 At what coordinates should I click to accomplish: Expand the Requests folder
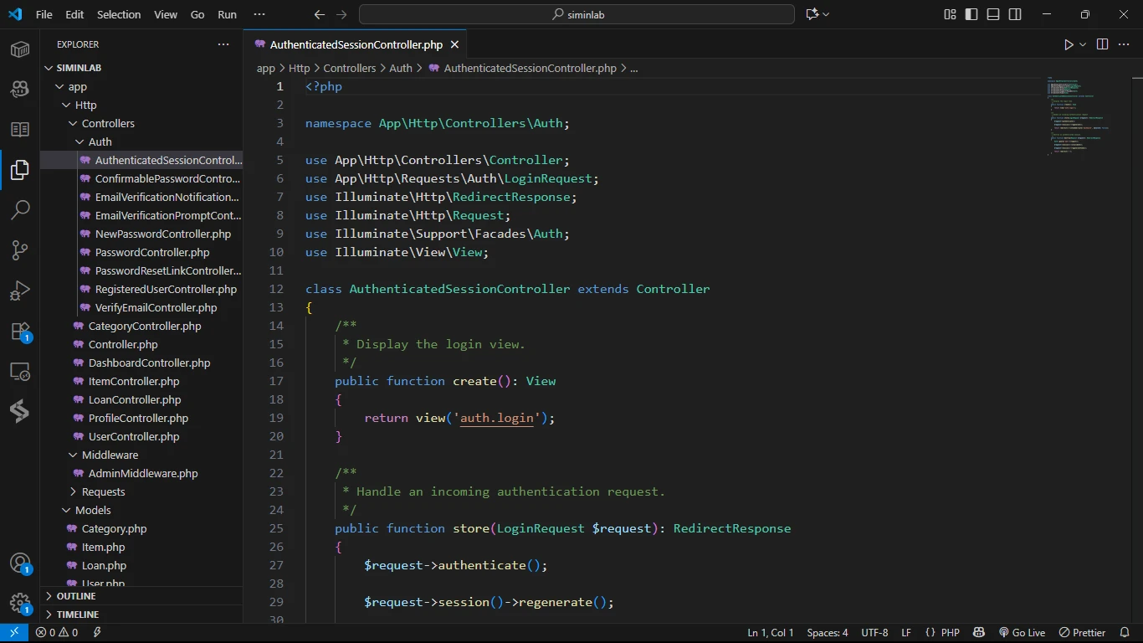pyautogui.click(x=103, y=491)
